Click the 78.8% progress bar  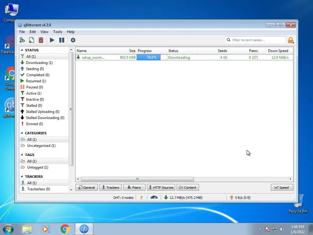[x=152, y=57]
